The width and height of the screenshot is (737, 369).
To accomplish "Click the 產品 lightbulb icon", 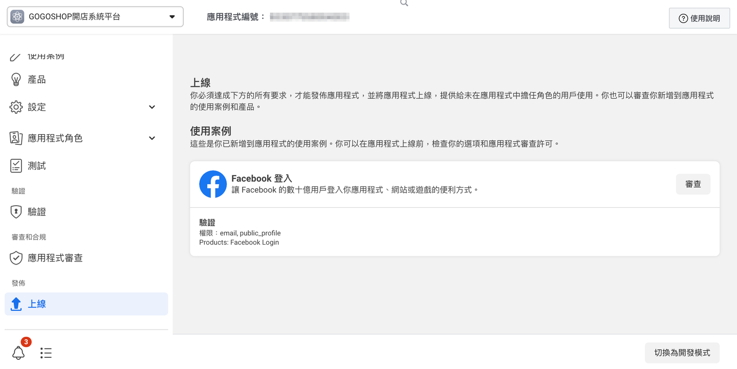I will (x=16, y=79).
